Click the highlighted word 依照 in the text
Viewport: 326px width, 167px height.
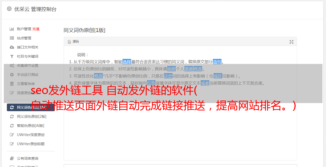coord(171,69)
